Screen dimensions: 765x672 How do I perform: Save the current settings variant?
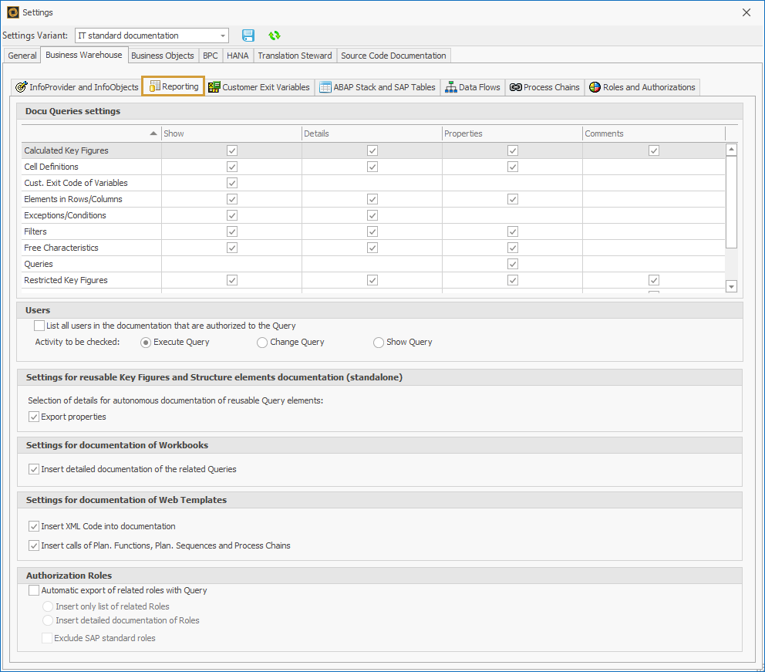point(248,35)
